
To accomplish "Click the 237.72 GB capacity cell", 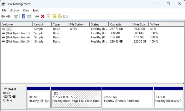I will click(116, 29).
